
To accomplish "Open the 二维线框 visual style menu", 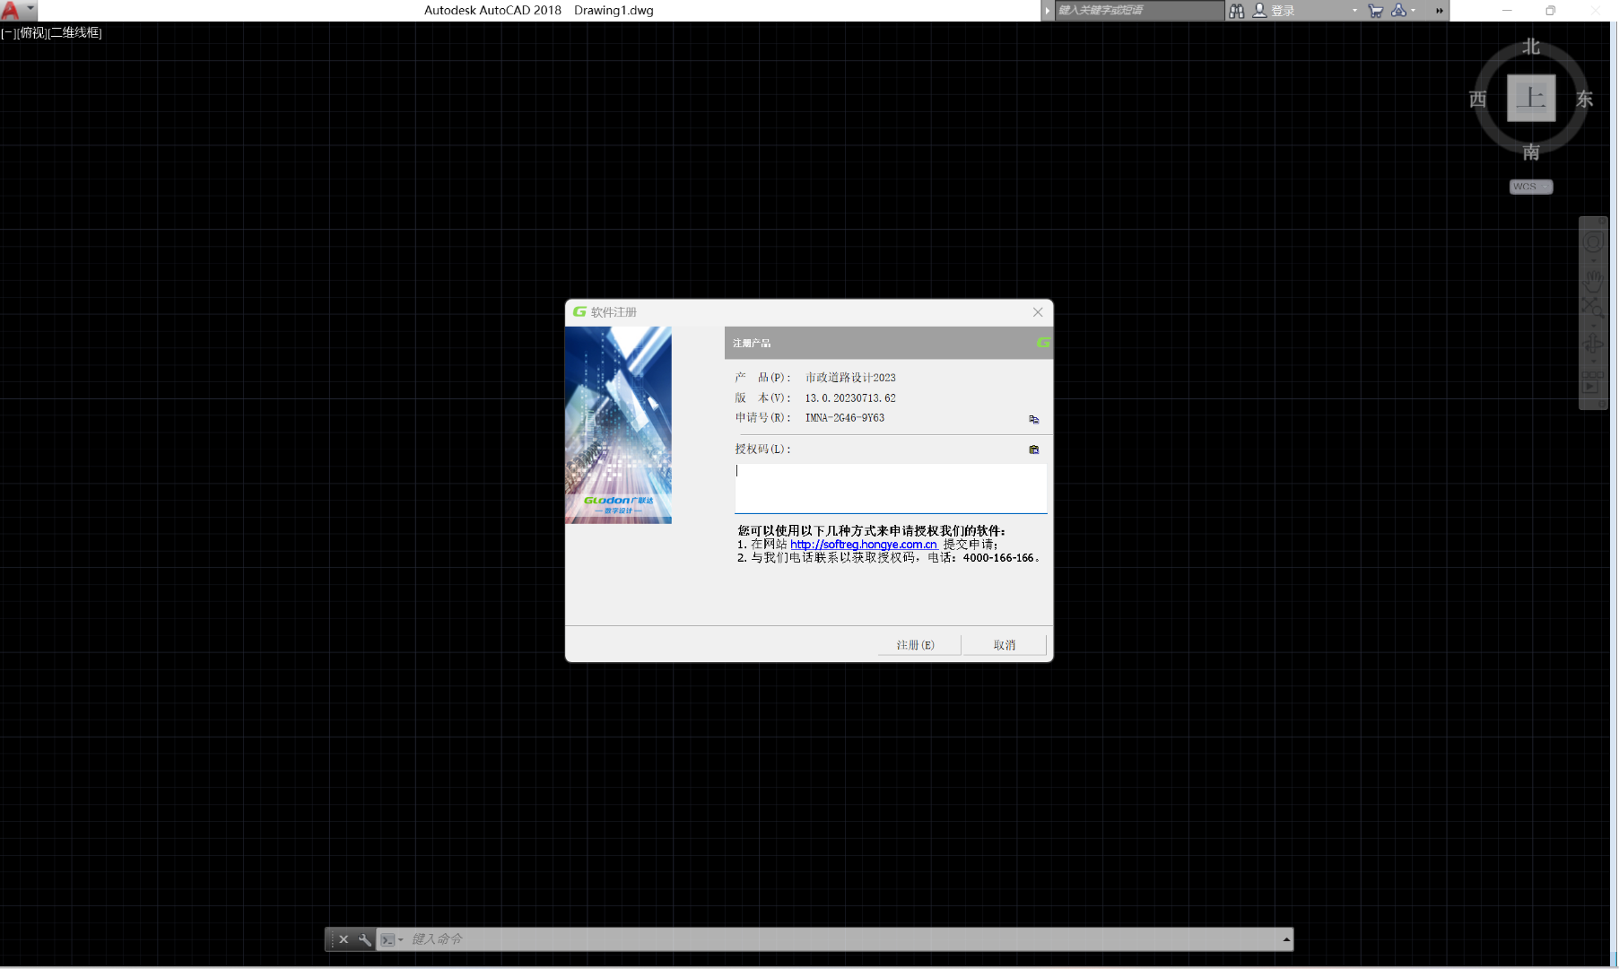I will (x=74, y=33).
